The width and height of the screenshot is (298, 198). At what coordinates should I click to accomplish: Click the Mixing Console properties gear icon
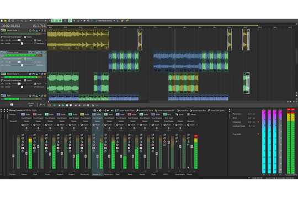pyautogui.click(x=100, y=111)
